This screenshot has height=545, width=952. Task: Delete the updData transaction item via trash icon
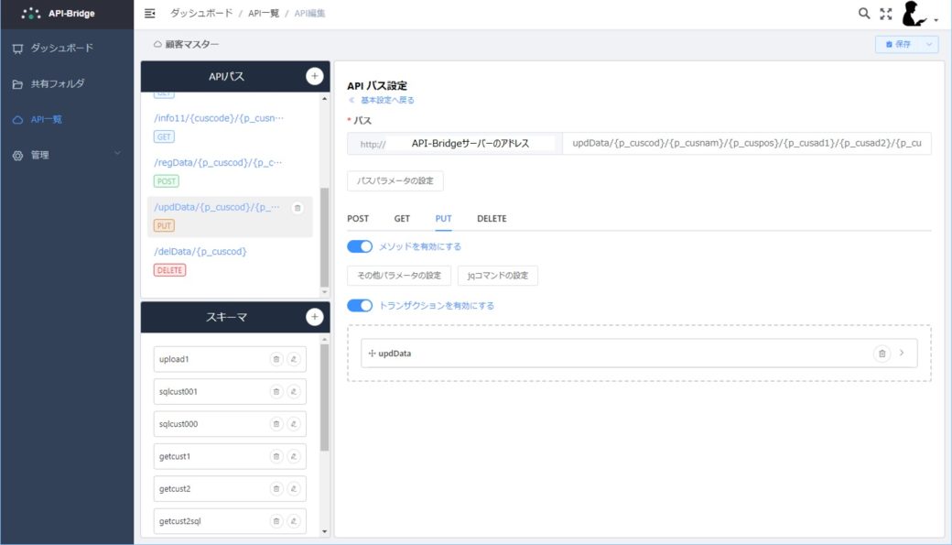coord(880,353)
